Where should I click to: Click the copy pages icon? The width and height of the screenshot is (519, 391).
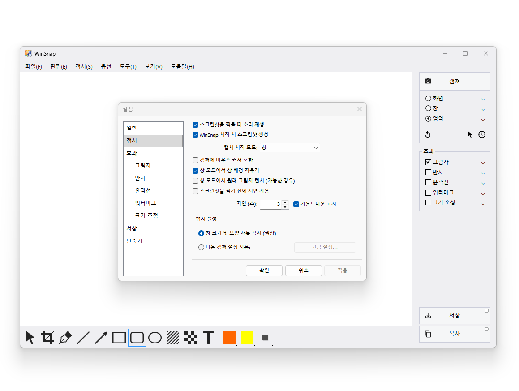[428, 334]
